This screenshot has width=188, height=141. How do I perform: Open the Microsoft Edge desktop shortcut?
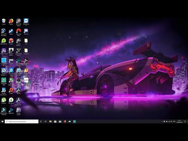tap(11, 72)
